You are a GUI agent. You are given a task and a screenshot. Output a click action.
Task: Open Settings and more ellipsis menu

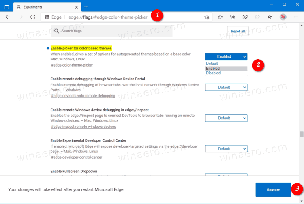tap(296, 17)
